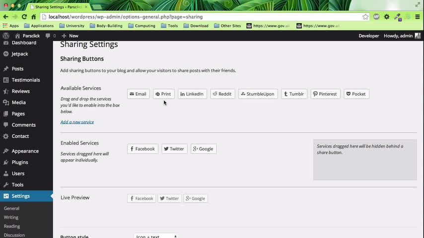Click enabled Google service button
The width and height of the screenshot is (424, 238).
204,149
